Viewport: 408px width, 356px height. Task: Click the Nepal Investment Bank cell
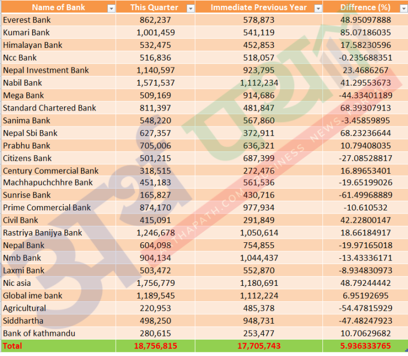point(58,70)
